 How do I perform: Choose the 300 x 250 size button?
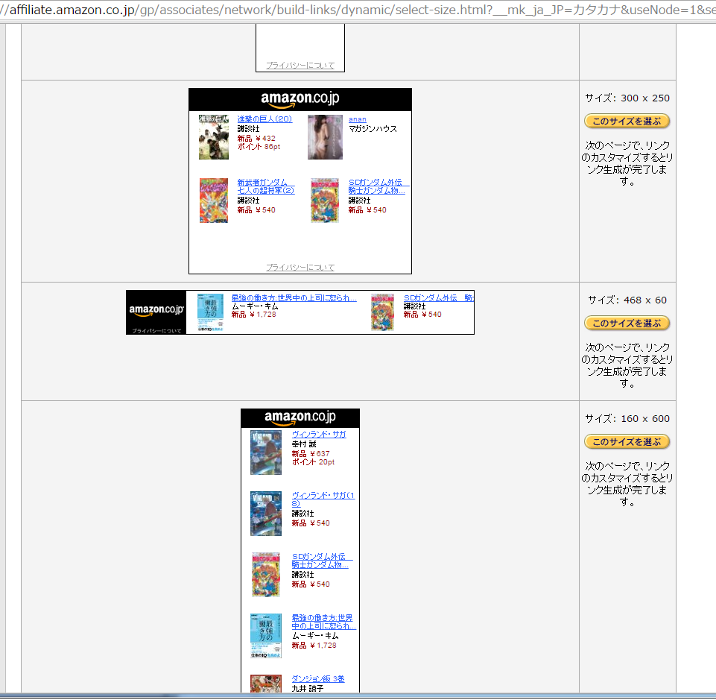click(627, 121)
